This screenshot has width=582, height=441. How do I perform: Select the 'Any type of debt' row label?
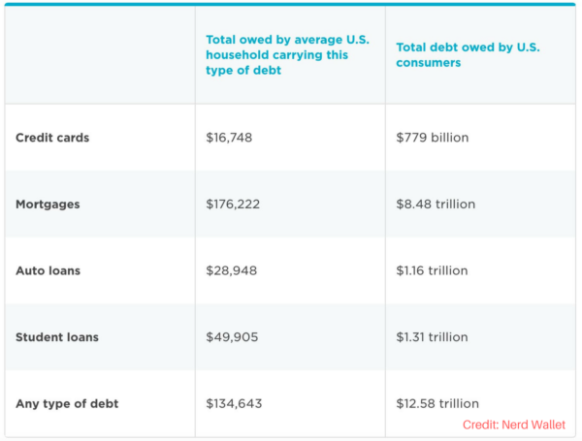[67, 403]
